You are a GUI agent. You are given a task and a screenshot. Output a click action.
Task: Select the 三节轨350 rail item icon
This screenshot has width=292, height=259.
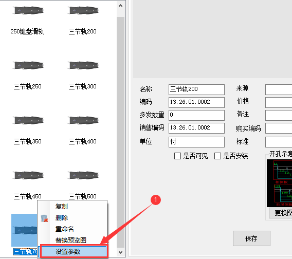coord(28,120)
